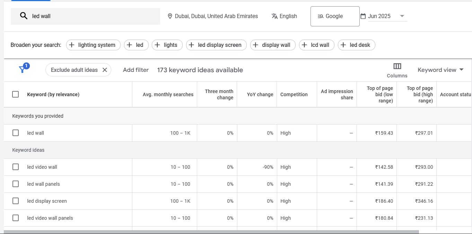The width and height of the screenshot is (472, 234).
Task: Sort by Avg. monthly searches column
Action: coord(168,94)
